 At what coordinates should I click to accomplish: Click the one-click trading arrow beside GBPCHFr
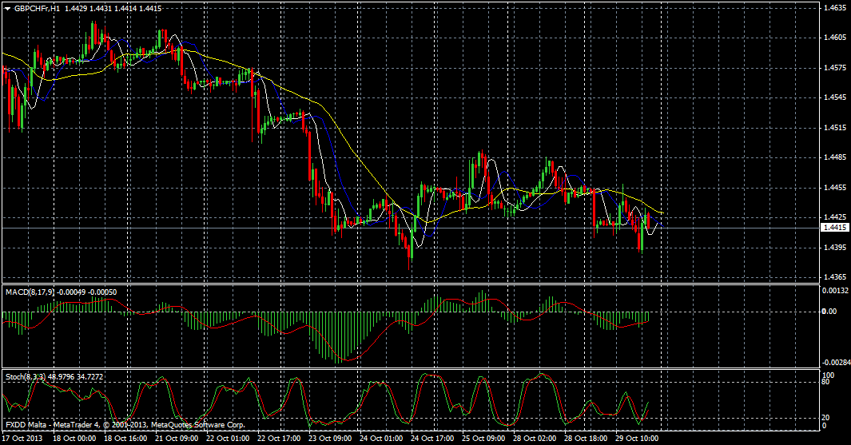coord(7,6)
